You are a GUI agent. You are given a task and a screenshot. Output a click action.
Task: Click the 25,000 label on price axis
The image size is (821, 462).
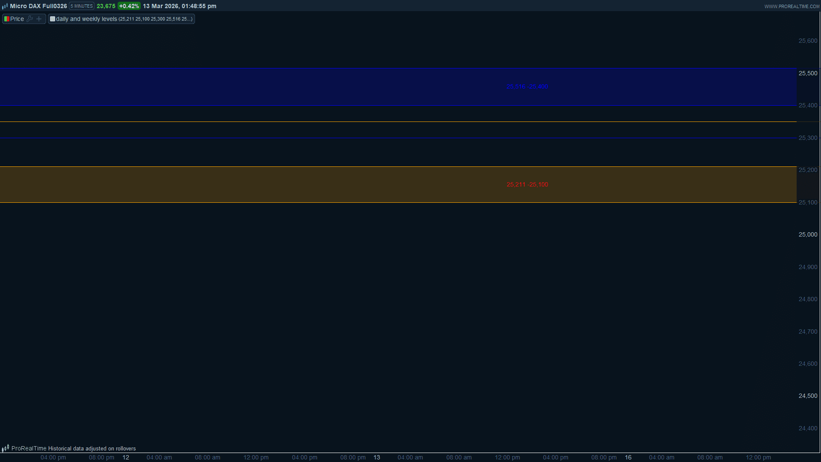coord(808,234)
